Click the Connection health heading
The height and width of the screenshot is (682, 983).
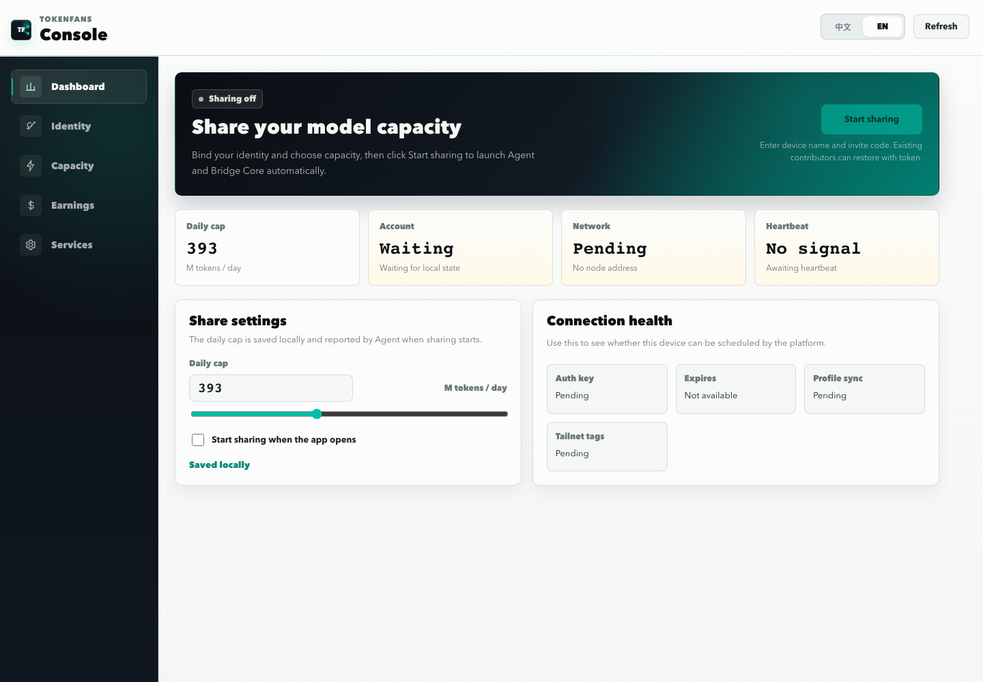pos(610,321)
